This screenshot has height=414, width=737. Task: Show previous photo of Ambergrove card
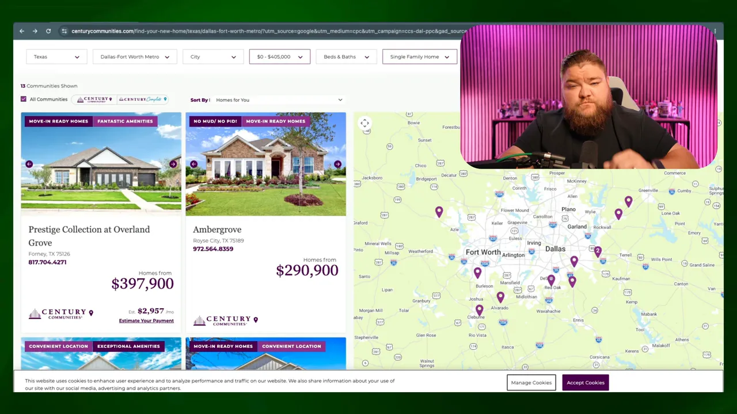tap(193, 164)
